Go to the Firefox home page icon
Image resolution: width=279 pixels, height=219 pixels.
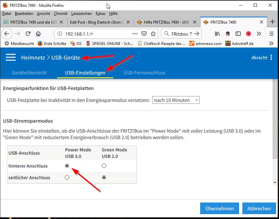(38, 34)
